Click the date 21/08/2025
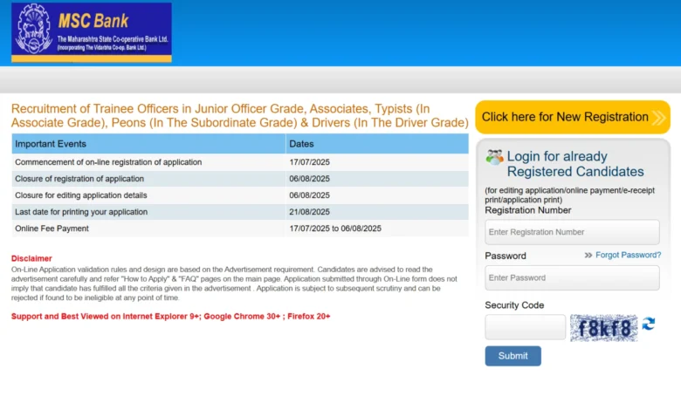The image size is (681, 410). point(309,212)
